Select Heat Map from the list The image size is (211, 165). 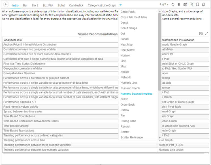click(x=126, y=45)
